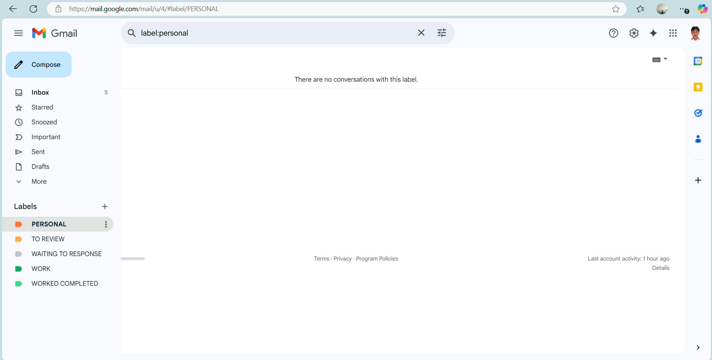The width and height of the screenshot is (712, 360).
Task: Open the Copilot sidebar icon
Action: (x=703, y=9)
